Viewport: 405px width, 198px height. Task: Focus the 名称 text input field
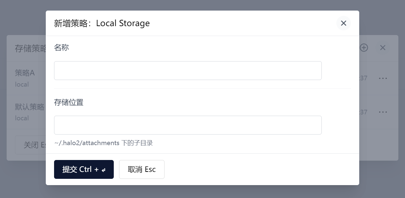point(188,70)
